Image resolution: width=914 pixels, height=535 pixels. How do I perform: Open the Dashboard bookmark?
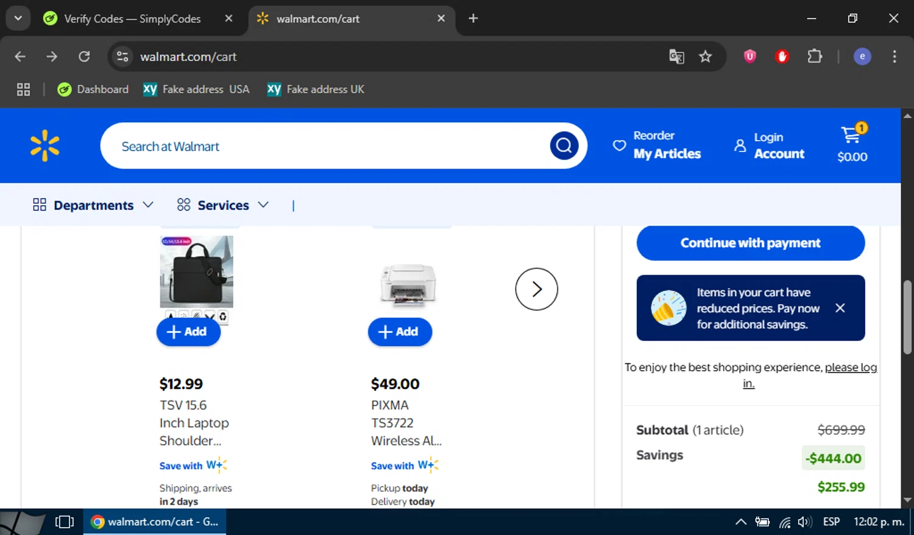coord(93,89)
